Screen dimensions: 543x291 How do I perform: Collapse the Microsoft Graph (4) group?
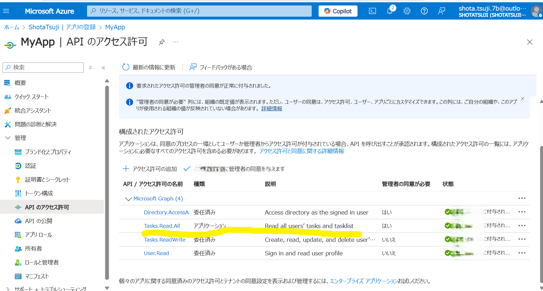pyautogui.click(x=127, y=198)
